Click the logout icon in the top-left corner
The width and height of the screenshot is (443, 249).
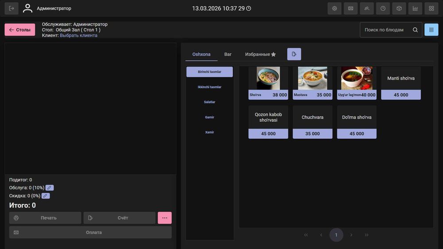[12, 8]
